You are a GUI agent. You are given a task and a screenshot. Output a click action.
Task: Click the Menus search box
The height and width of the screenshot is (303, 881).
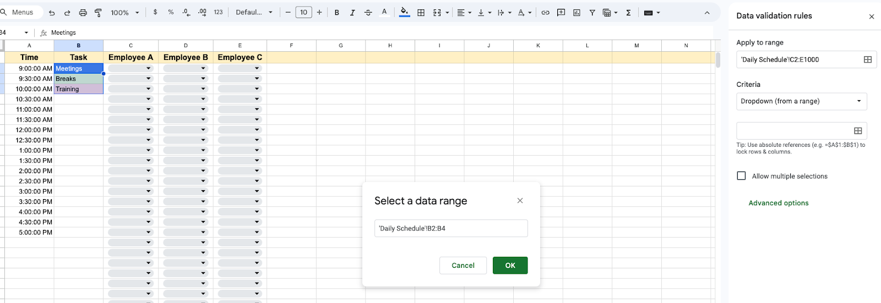22,12
